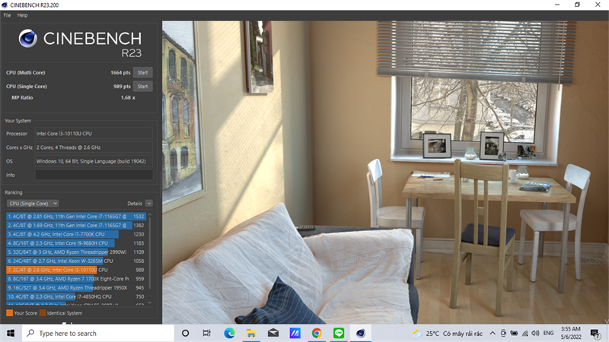Start the CPU Multi Core test
Screen dimensions: 609x342
coord(142,72)
